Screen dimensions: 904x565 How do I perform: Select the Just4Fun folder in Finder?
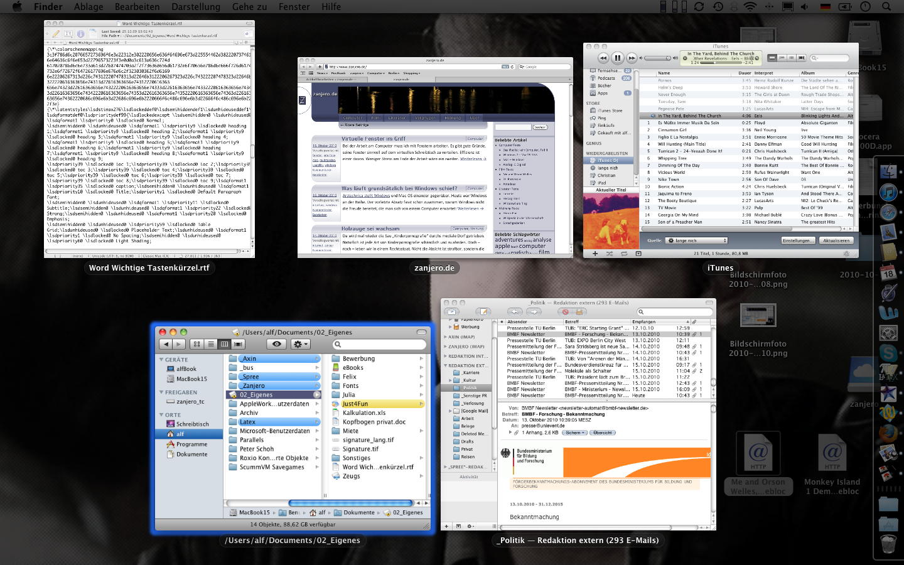pos(377,404)
